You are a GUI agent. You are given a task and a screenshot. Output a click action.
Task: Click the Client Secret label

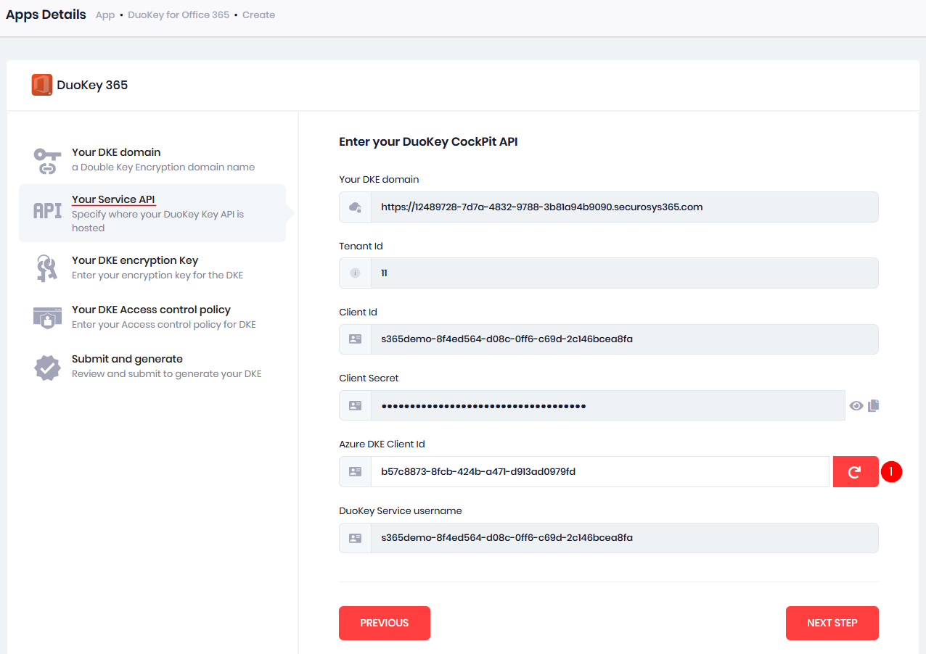(369, 378)
